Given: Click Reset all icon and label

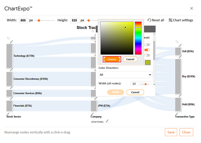Looking at the screenshot, I should click(x=156, y=20).
